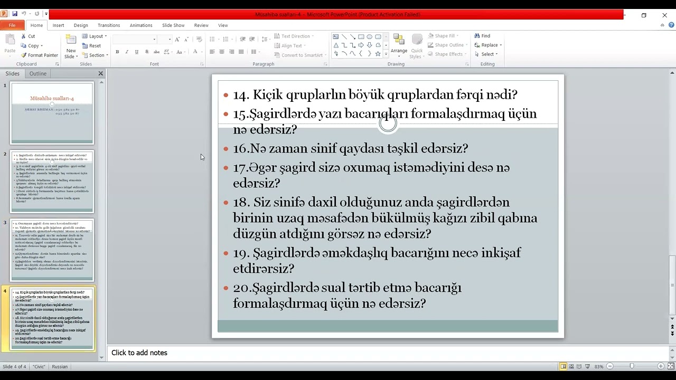
Task: Toggle align text right
Action: pyautogui.click(x=231, y=52)
